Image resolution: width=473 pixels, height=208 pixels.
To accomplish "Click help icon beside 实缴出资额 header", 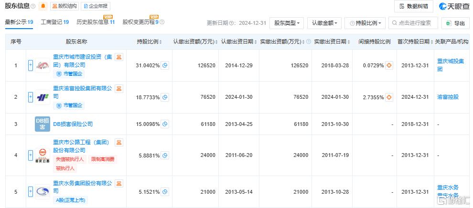I will (308, 42).
